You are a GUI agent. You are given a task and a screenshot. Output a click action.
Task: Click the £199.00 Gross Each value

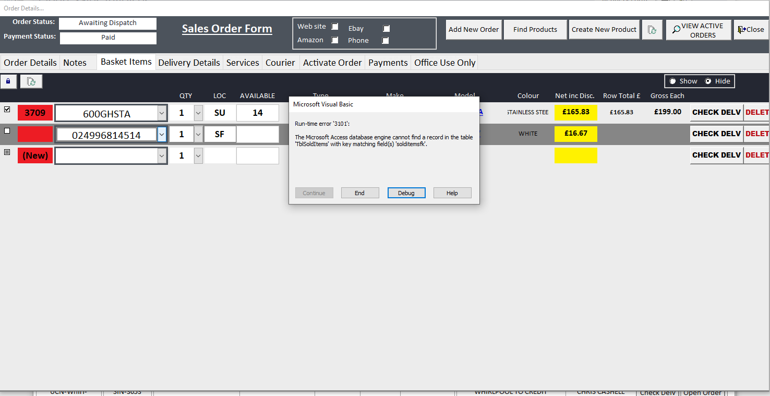668,112
